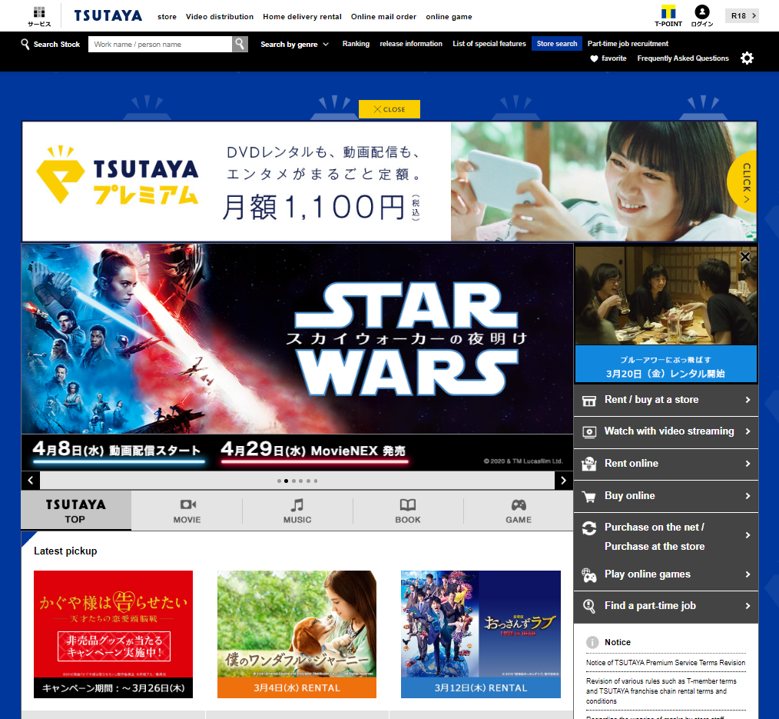Expand Watch with video streaming arrow
Image resolution: width=779 pixels, height=719 pixels.
pyautogui.click(x=748, y=431)
